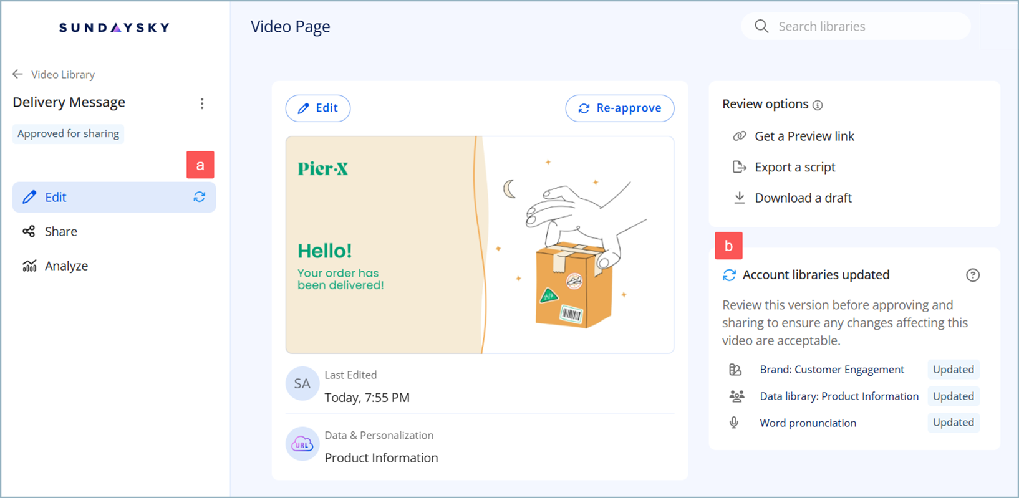Click the help question mark icon
This screenshot has width=1019, height=498.
972,275
